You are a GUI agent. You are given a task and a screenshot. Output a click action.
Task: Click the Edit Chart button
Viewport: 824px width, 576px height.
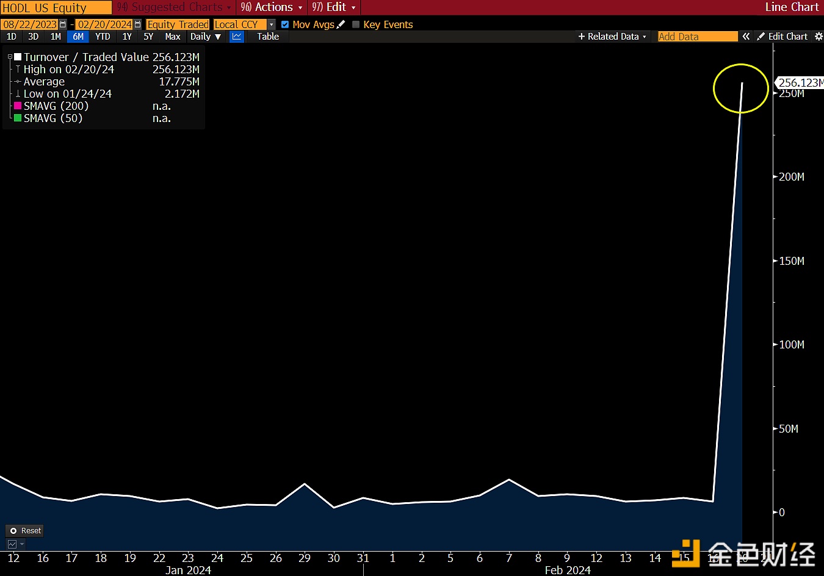[782, 37]
